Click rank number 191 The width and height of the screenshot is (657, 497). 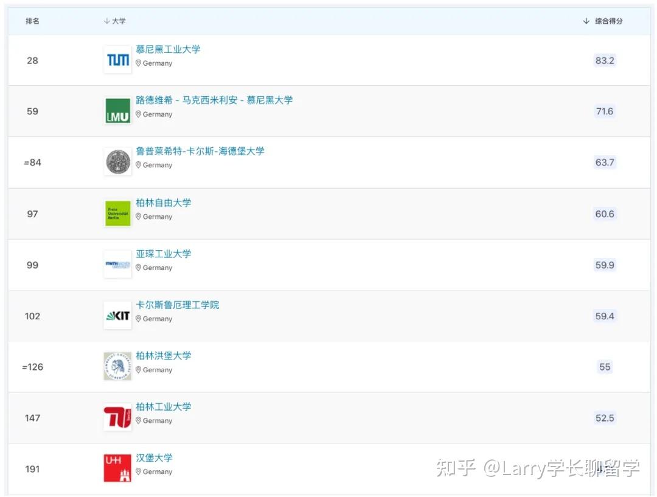[x=32, y=469]
